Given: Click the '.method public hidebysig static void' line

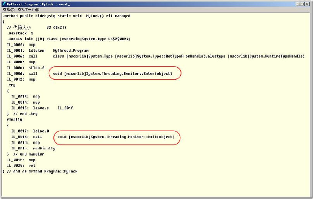Looking at the screenshot, I should coord(66,16).
